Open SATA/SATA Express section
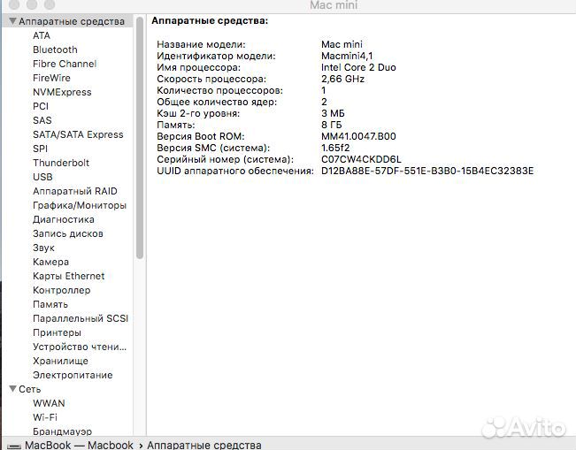 coord(78,134)
